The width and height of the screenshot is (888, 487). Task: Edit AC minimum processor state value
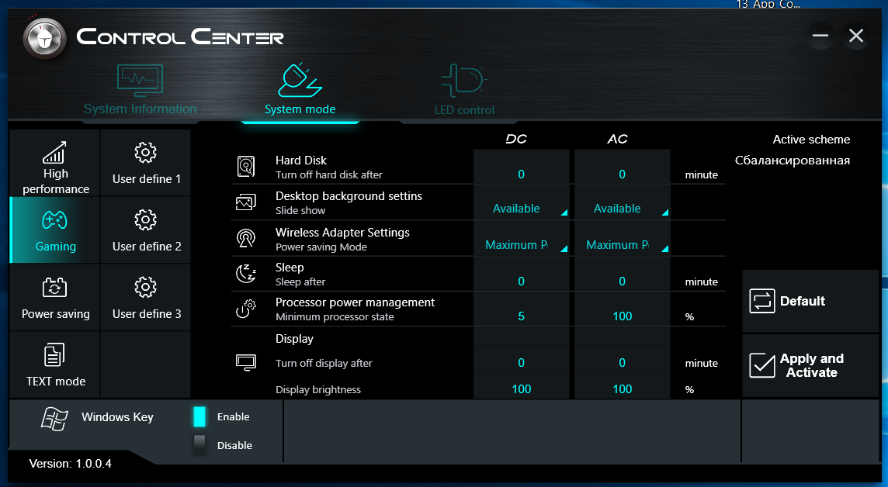click(622, 316)
